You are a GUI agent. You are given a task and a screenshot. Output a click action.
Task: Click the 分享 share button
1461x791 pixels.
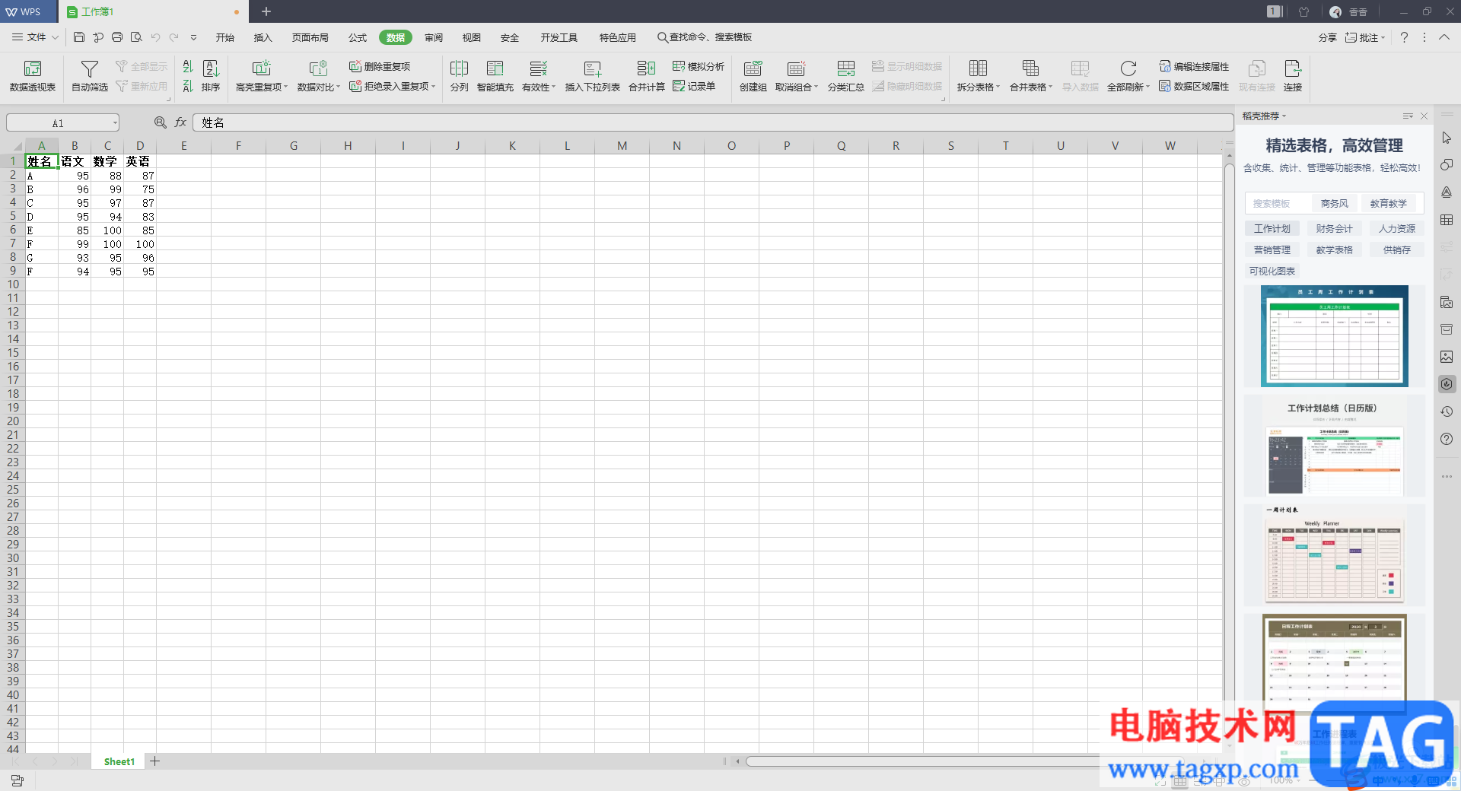tap(1328, 37)
